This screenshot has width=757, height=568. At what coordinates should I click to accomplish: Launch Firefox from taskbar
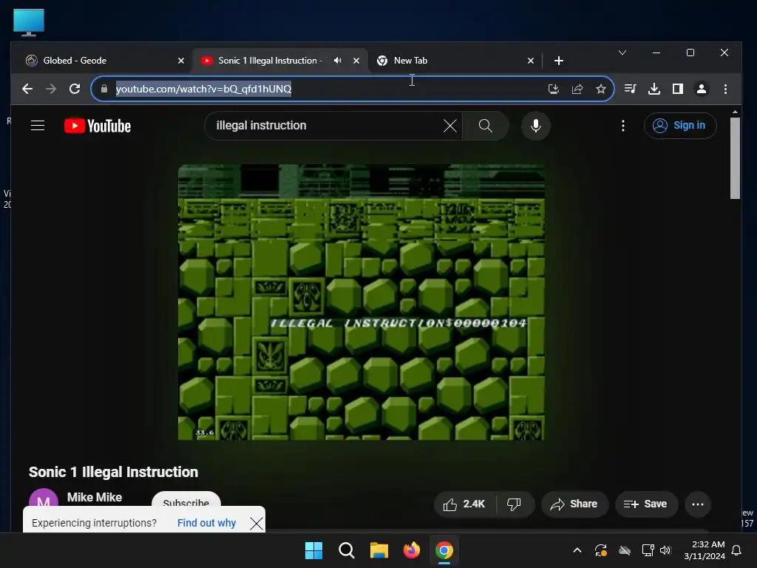coord(411,550)
